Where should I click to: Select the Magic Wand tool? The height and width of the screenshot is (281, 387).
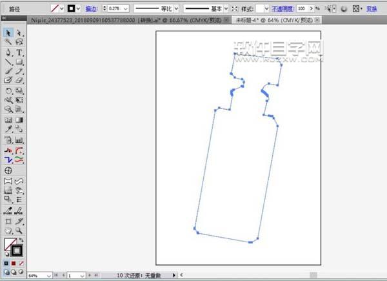pyautogui.click(x=8, y=42)
